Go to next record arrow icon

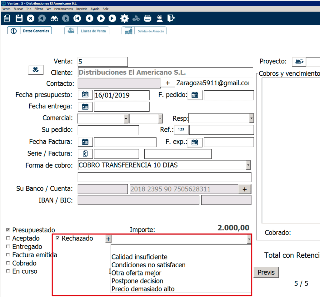101,18
